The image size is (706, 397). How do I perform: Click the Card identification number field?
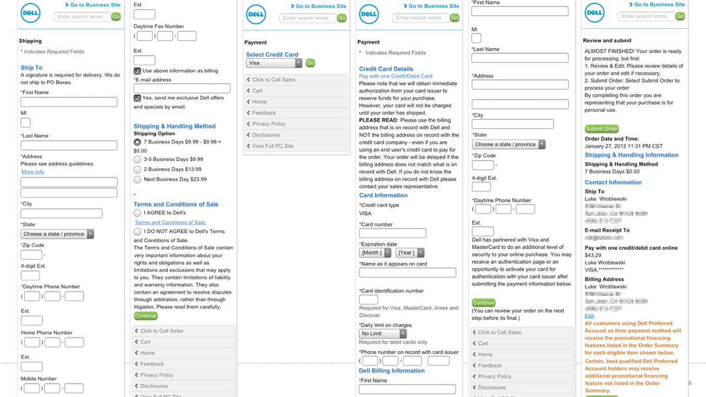(x=368, y=299)
